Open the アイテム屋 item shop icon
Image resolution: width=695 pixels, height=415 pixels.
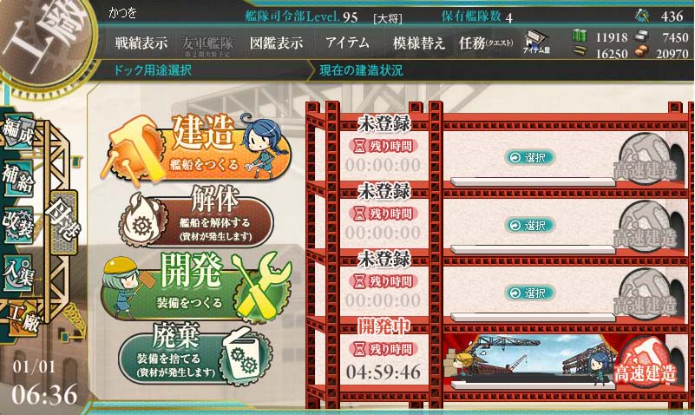(536, 43)
